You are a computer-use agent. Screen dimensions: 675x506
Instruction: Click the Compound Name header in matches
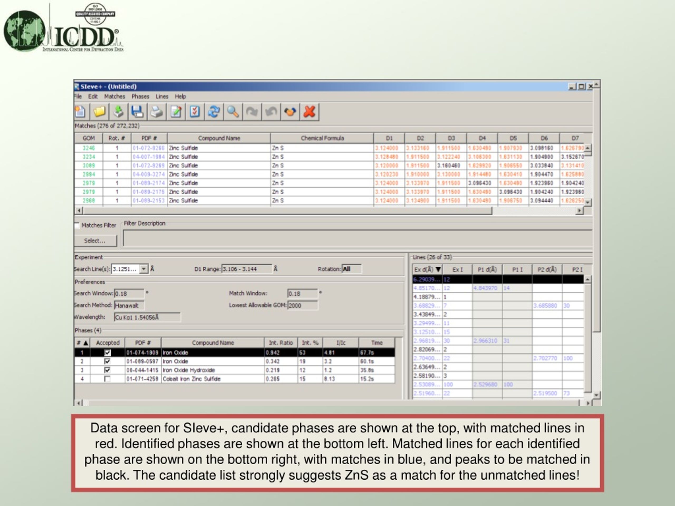coord(219,138)
